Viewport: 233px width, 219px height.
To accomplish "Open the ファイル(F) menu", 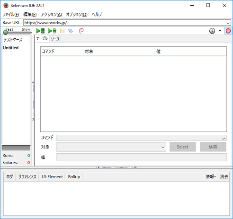I will tap(11, 15).
